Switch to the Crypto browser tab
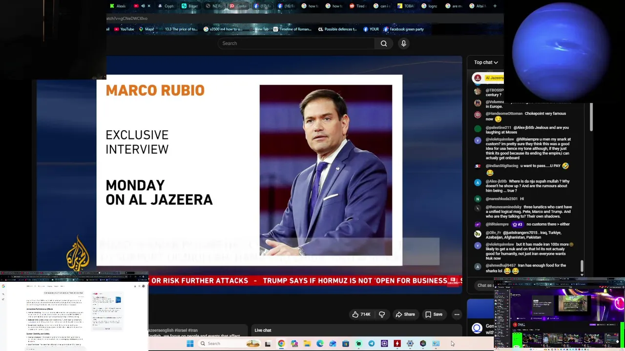625x351 pixels. coord(167,6)
